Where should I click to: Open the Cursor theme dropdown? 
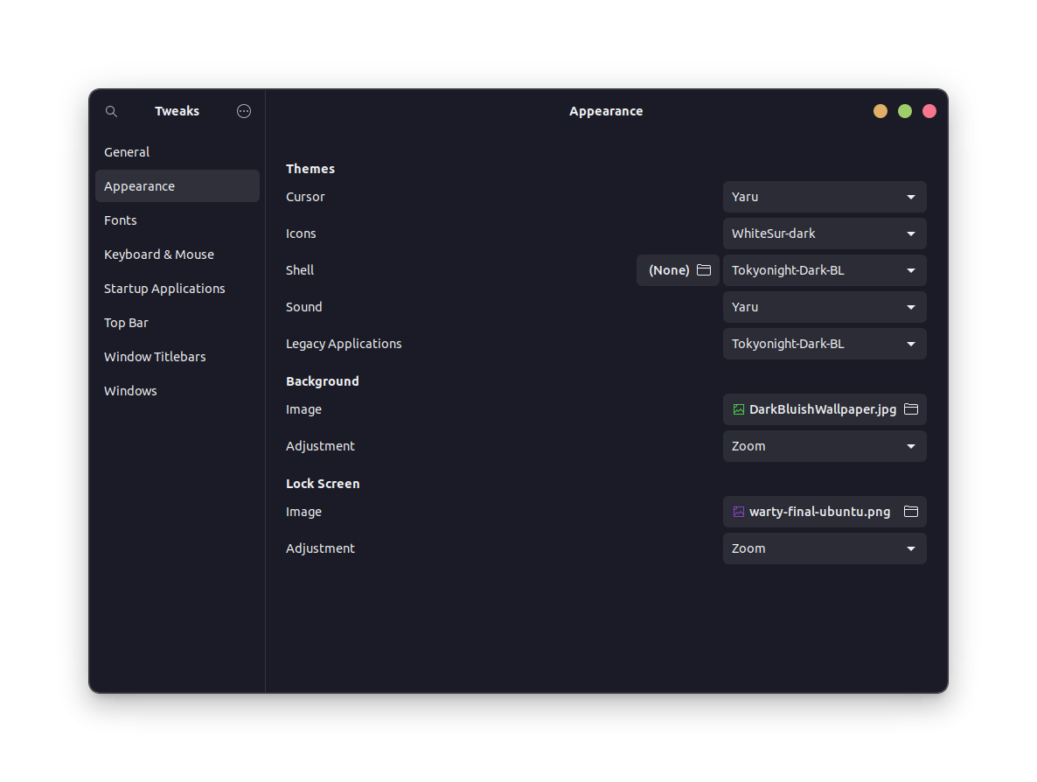pyautogui.click(x=824, y=197)
